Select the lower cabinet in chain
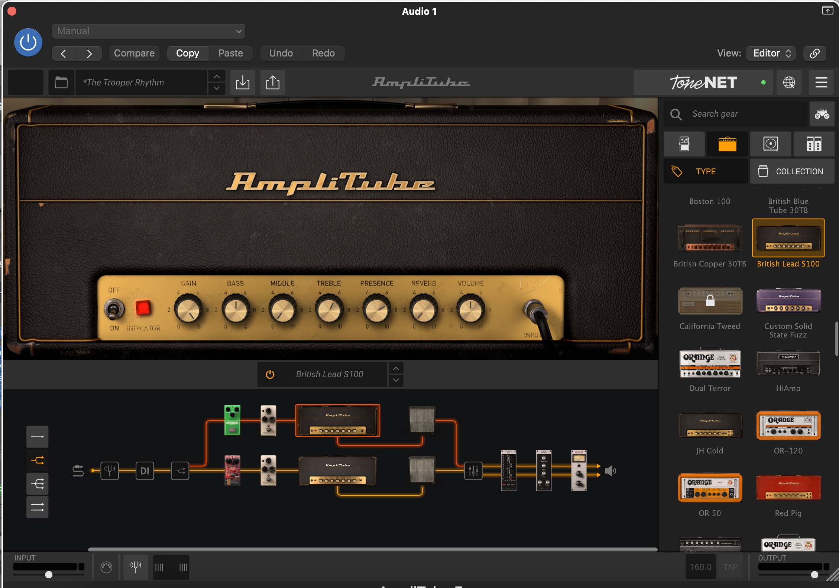Screen dimensions: 839x588 point(422,470)
